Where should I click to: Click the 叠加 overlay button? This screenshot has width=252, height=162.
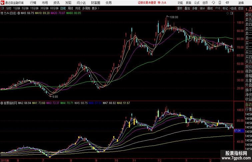[x=187, y=8]
